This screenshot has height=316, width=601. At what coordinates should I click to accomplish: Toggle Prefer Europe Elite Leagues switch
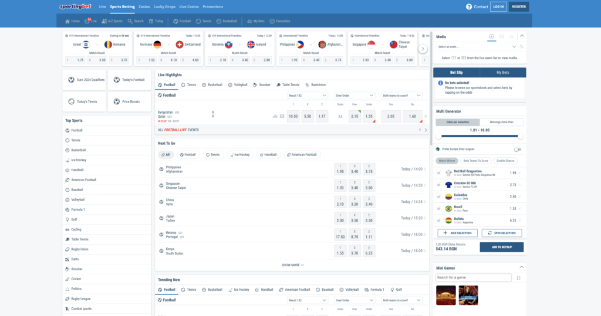tap(517, 149)
